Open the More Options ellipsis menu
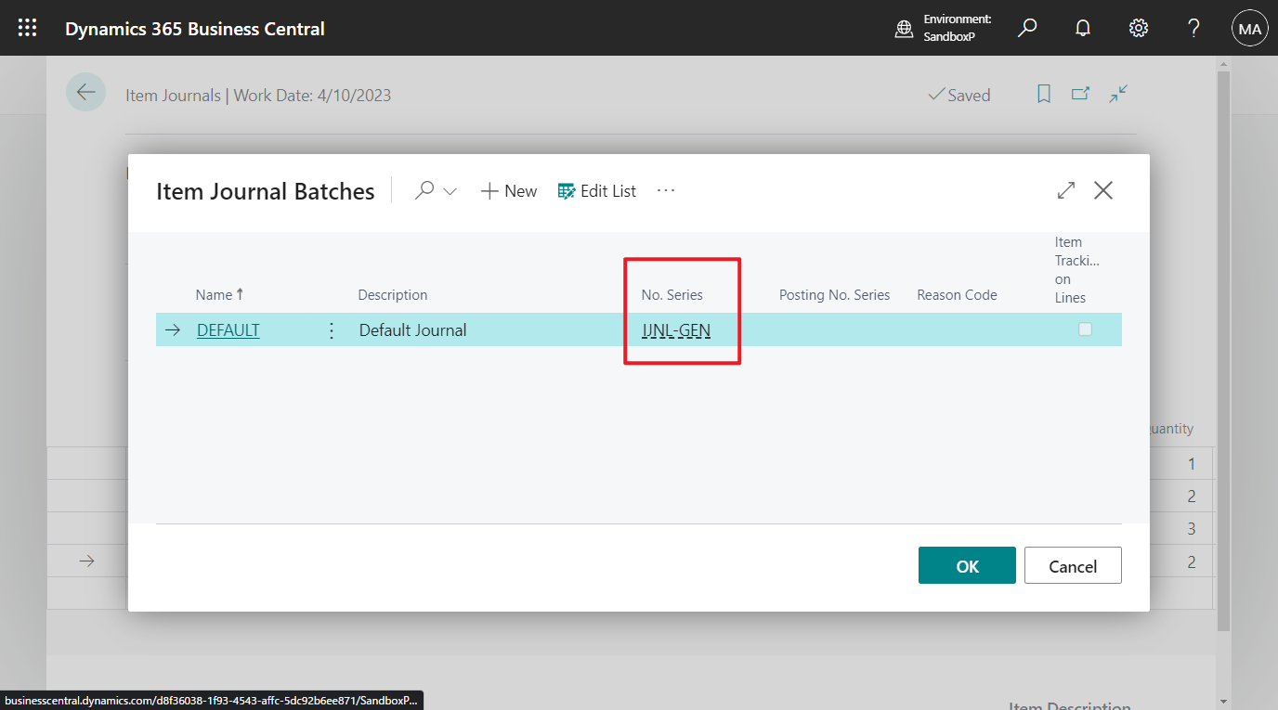This screenshot has height=710, width=1278. click(x=665, y=190)
